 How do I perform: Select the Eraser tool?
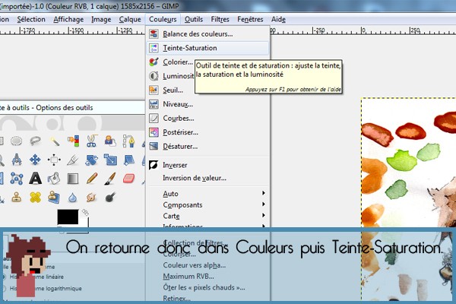(x=128, y=179)
